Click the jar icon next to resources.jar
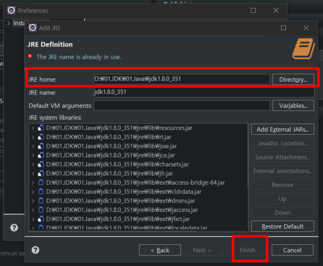The image size is (323, 266). (41, 128)
